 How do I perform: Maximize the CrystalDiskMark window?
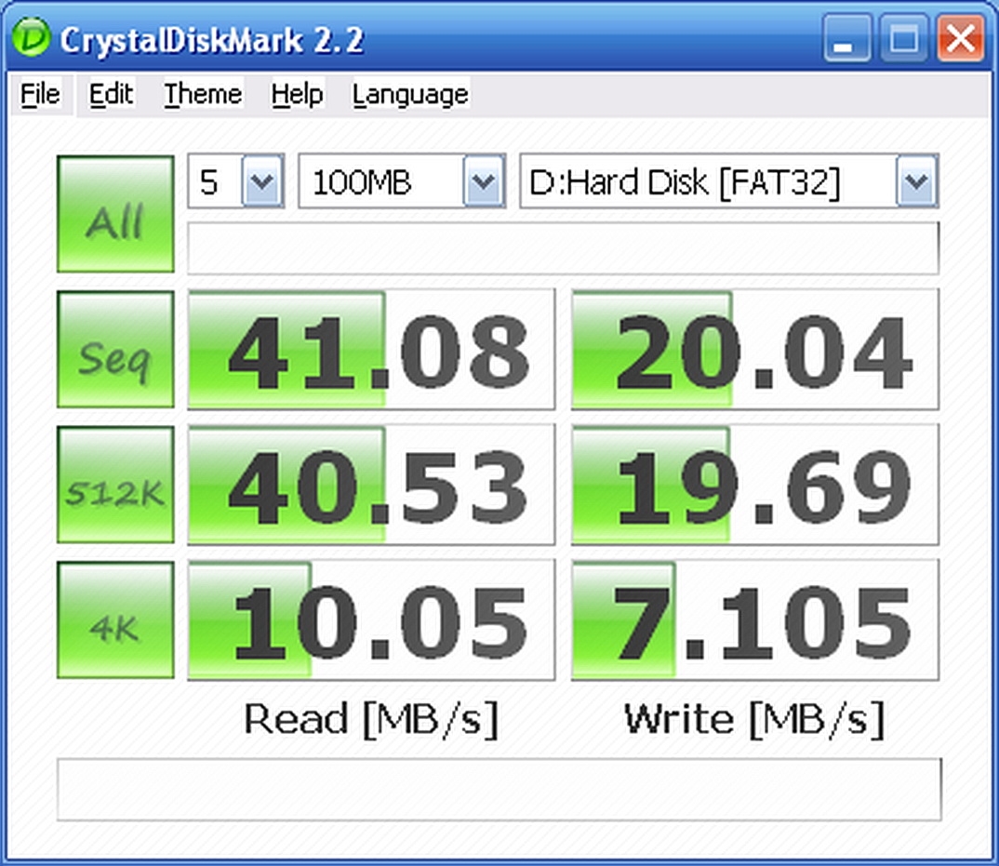pos(903,38)
